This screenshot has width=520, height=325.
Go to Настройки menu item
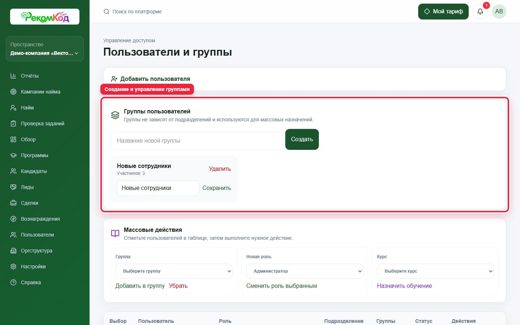[x=45, y=266]
